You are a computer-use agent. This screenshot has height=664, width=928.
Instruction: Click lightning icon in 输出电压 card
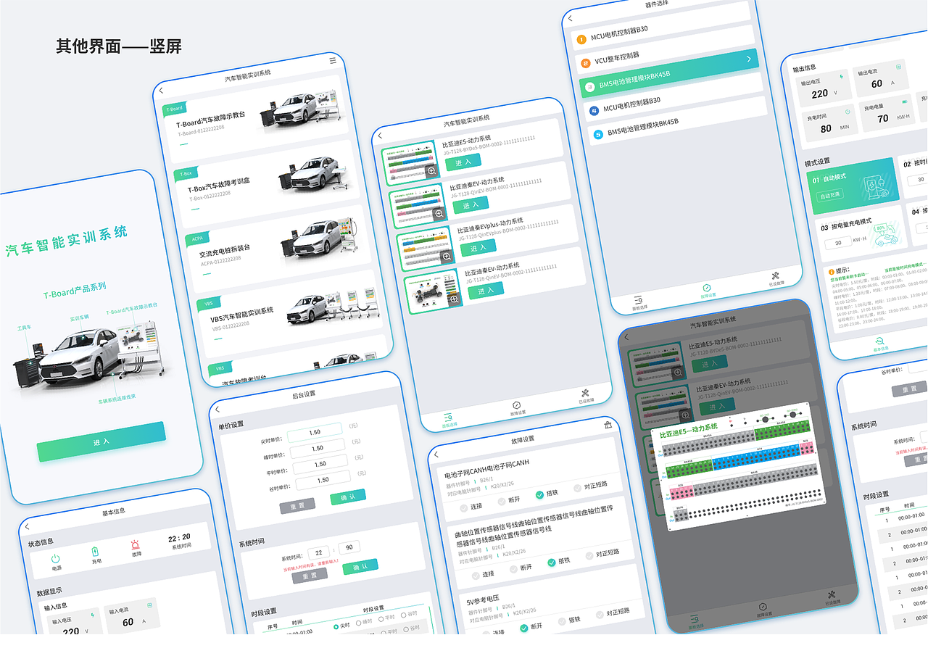[x=840, y=75]
